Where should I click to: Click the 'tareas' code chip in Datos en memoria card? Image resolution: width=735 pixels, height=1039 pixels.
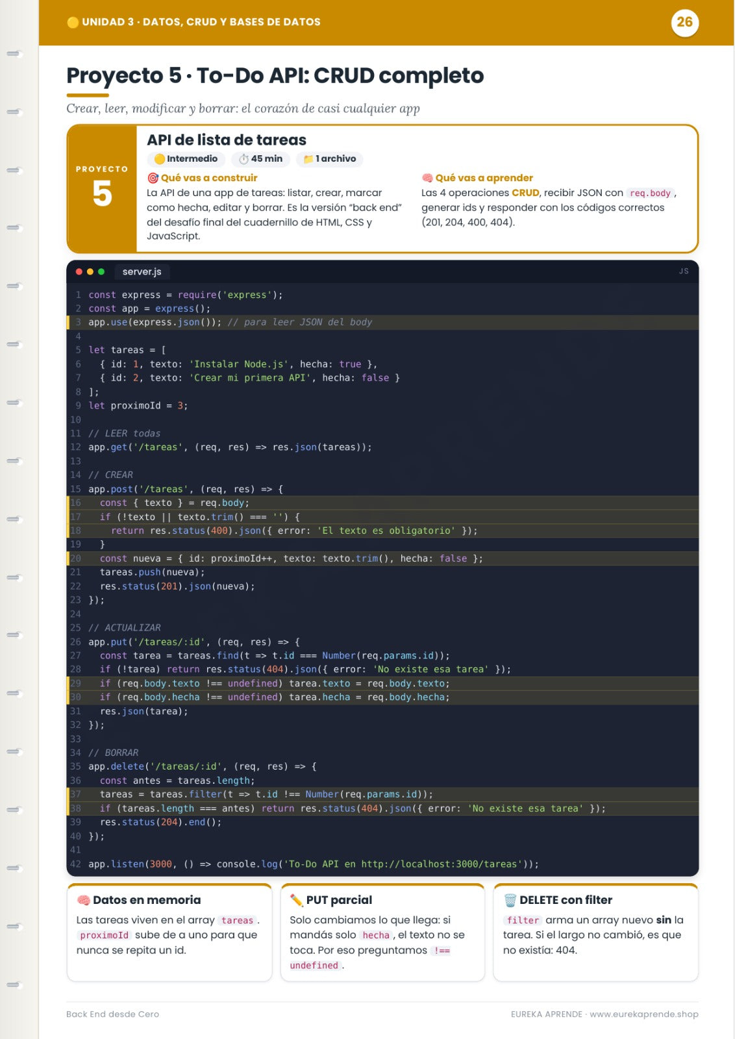click(x=237, y=920)
